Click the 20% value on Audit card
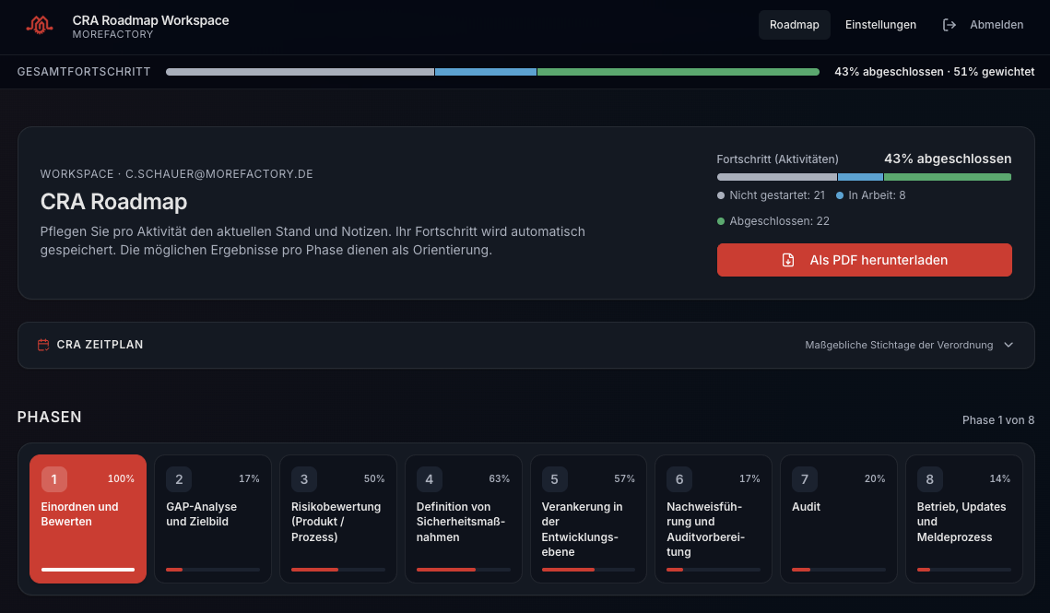 [x=875, y=479]
